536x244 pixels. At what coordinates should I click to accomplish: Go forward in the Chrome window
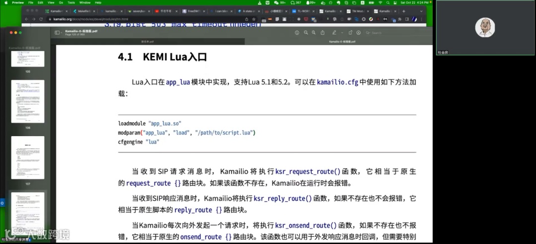click(34, 19)
